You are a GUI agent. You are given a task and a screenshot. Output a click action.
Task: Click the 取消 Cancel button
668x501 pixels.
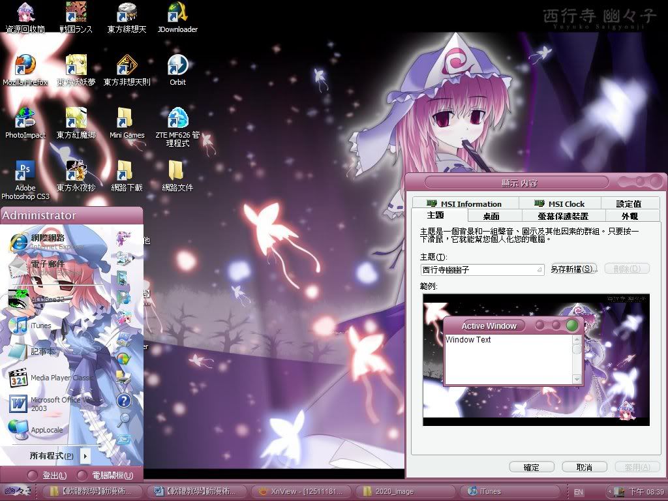pos(584,467)
